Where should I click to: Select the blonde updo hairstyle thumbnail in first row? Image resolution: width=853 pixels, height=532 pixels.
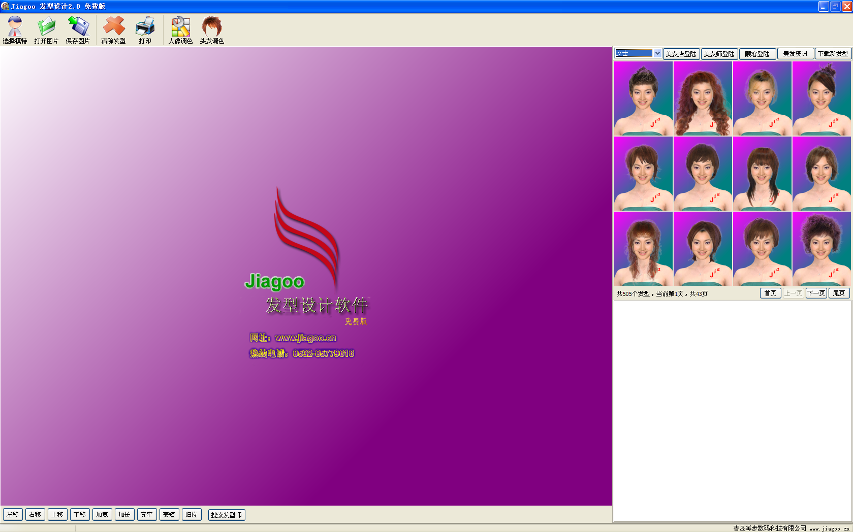(762, 98)
